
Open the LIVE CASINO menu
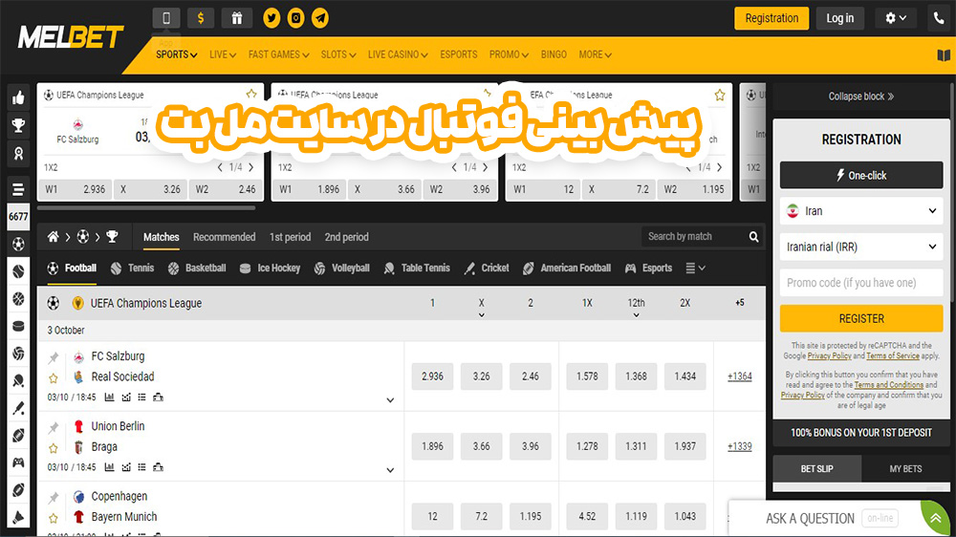pos(398,54)
